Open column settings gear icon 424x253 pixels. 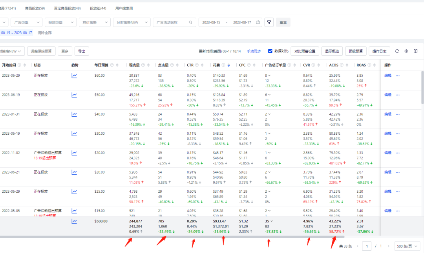click(x=406, y=51)
